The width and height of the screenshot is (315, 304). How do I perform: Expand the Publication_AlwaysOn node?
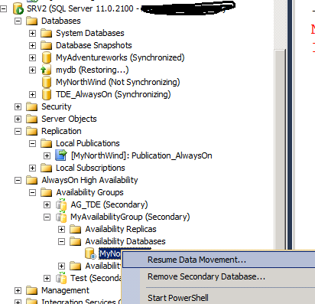tap(47, 155)
